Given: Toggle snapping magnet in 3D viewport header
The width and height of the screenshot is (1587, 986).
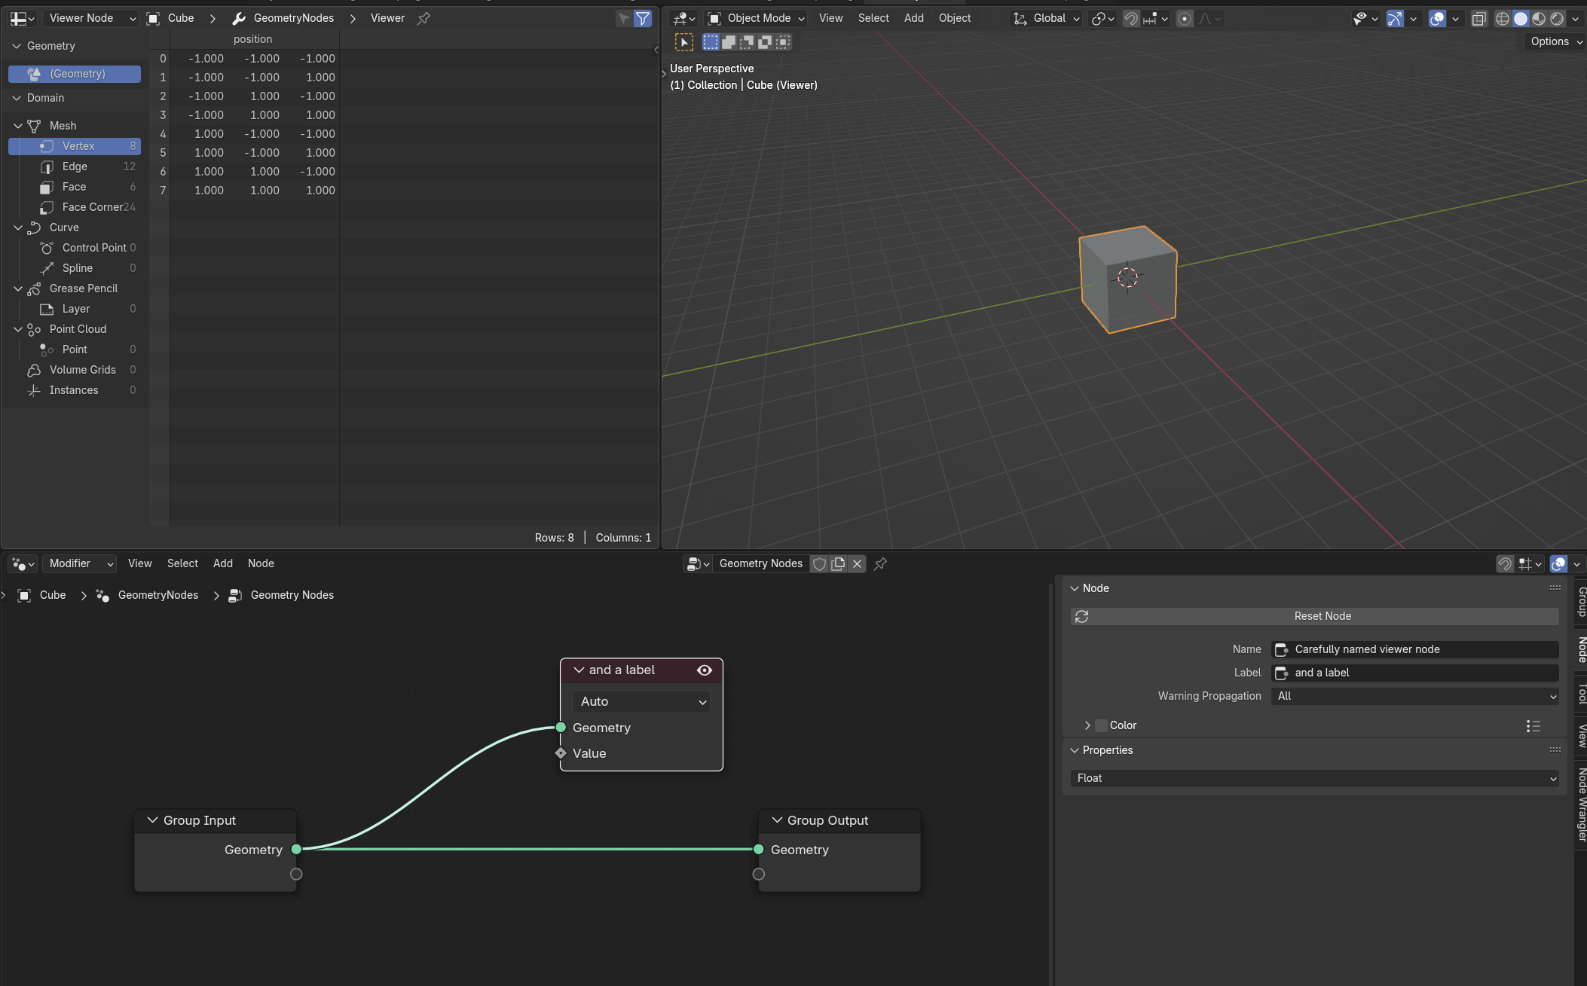Looking at the screenshot, I should [1131, 19].
